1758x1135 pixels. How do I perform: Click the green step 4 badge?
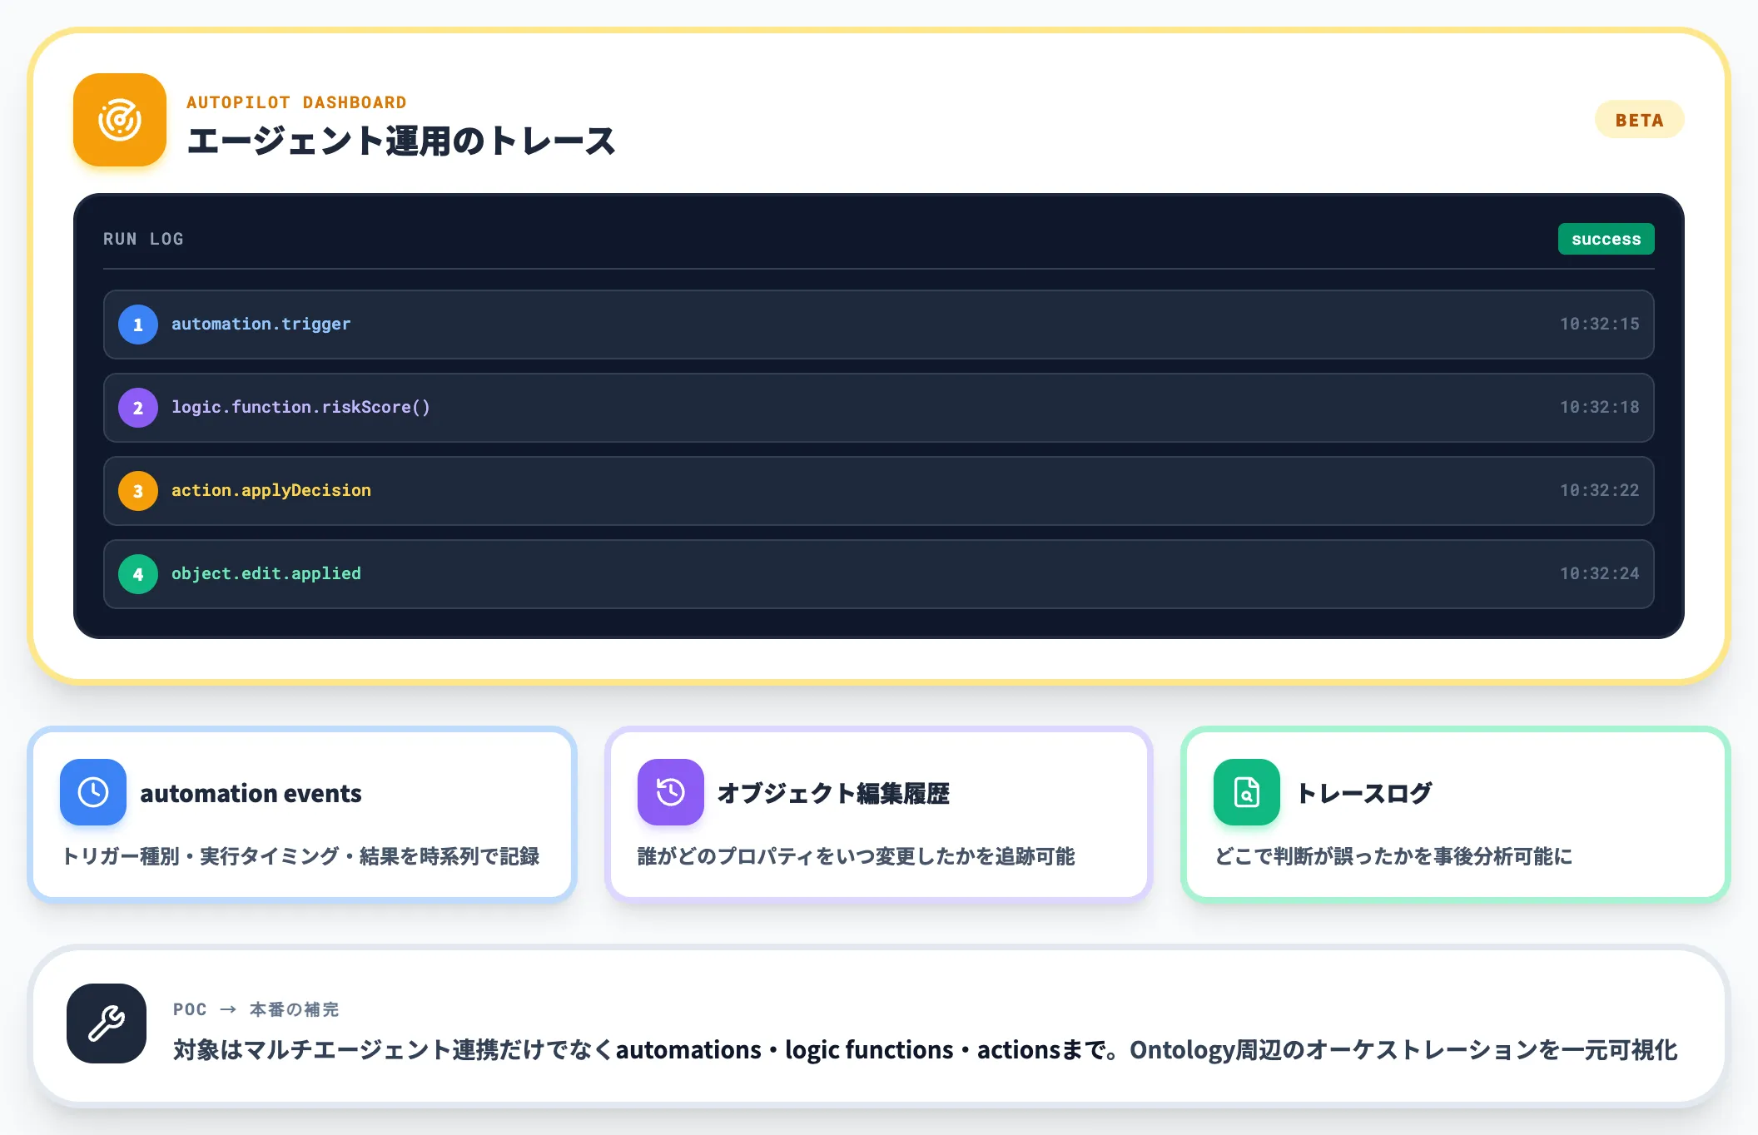tap(138, 574)
